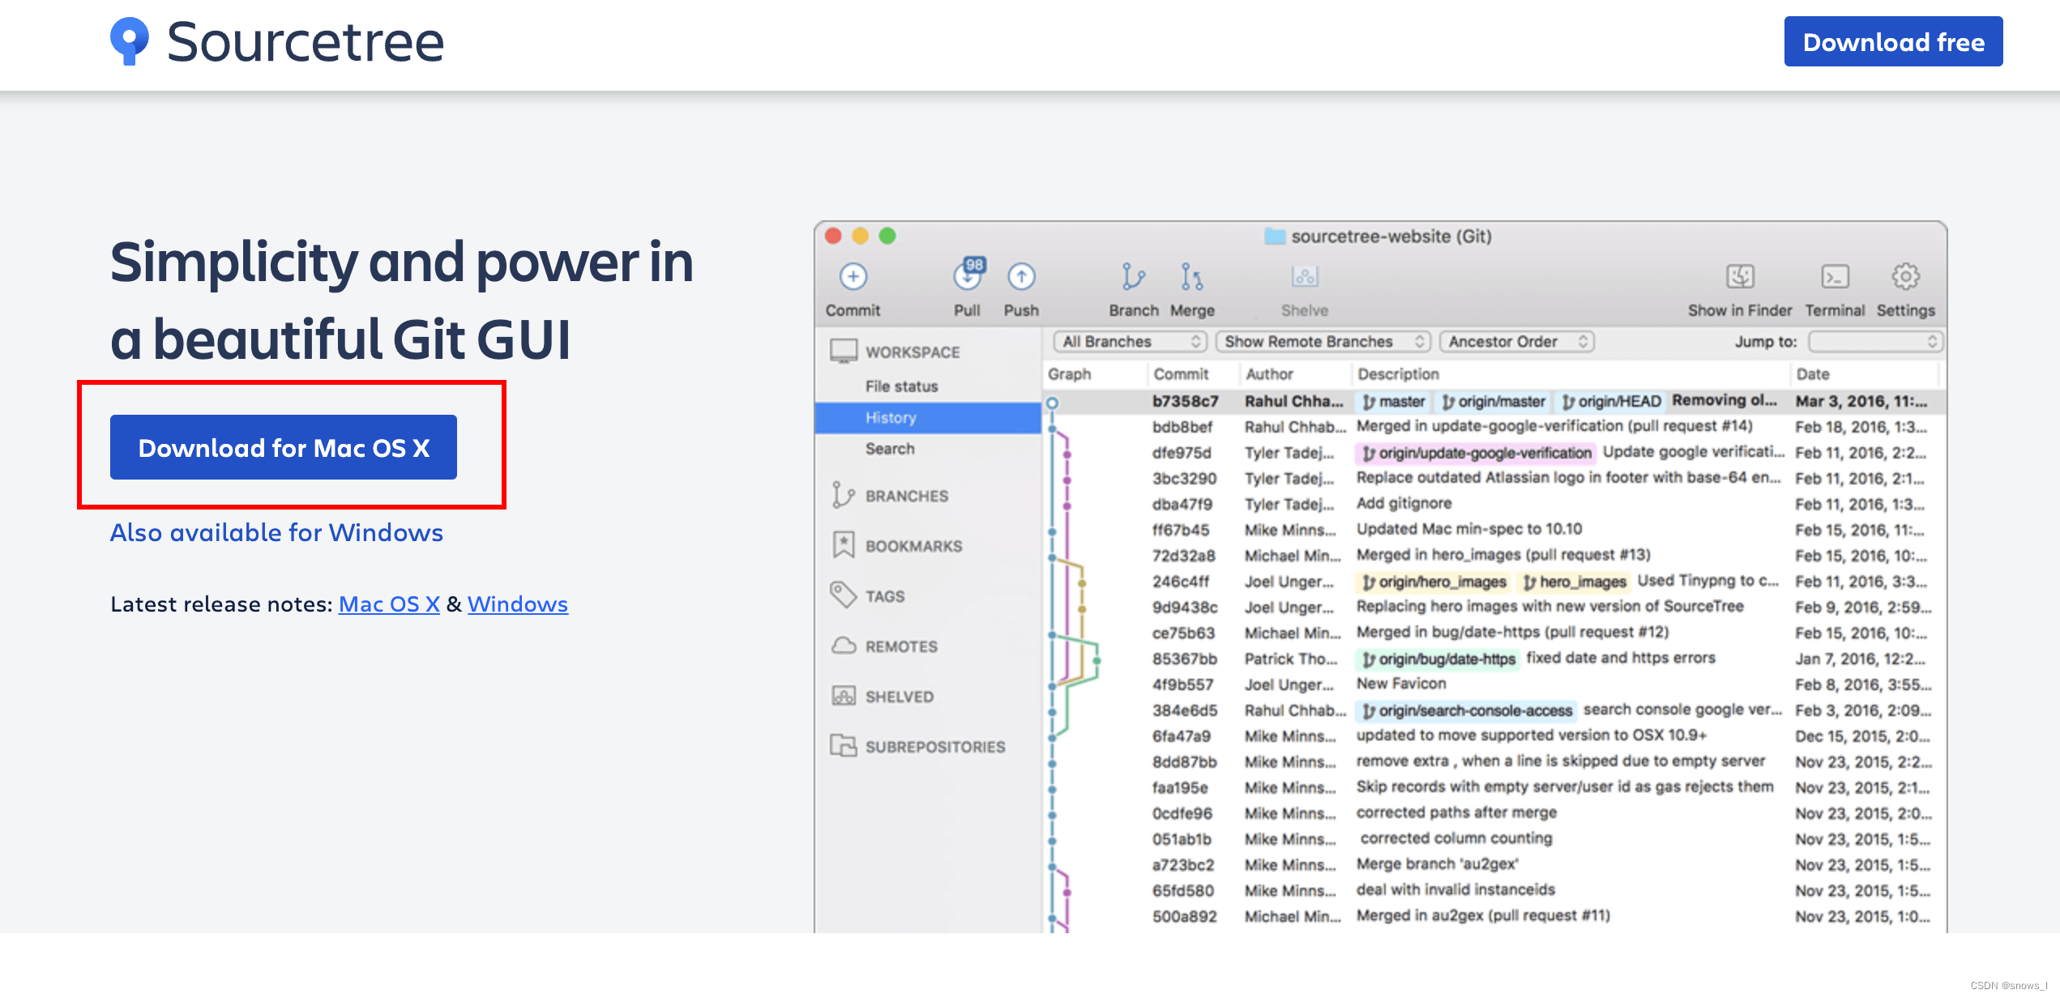The image size is (2060, 998).
Task: Select commit bdb8bef row
Action: click(x=1494, y=427)
